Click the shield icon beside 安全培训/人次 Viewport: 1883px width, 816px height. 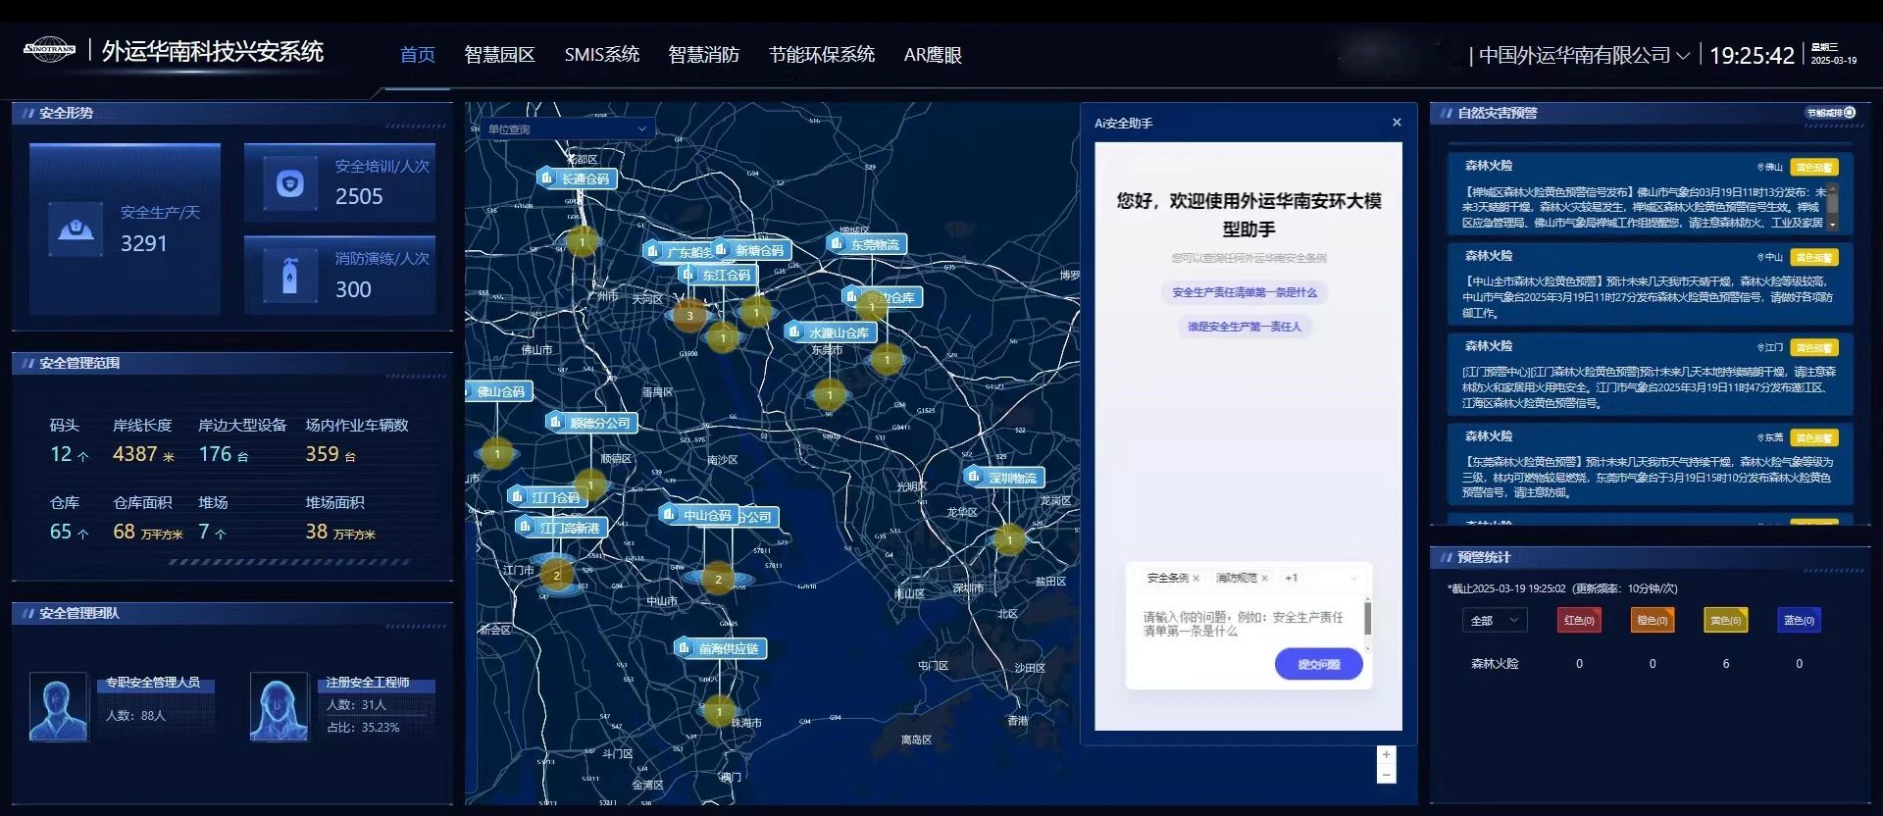pos(290,183)
